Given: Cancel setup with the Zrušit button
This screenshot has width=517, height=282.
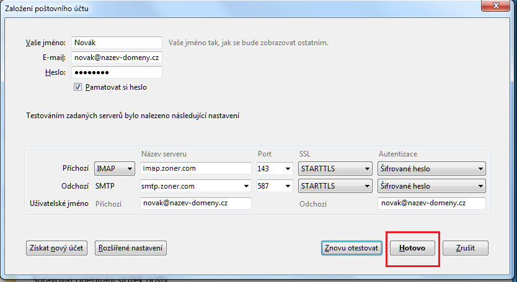Looking at the screenshot, I should point(466,248).
